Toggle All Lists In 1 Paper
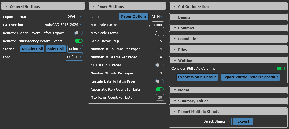Screen dimensions: 289x129 tap(159, 65)
